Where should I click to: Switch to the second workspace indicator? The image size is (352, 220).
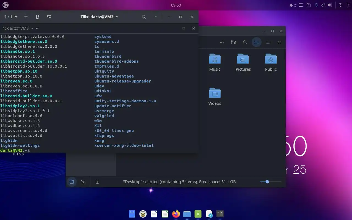[295, 5]
